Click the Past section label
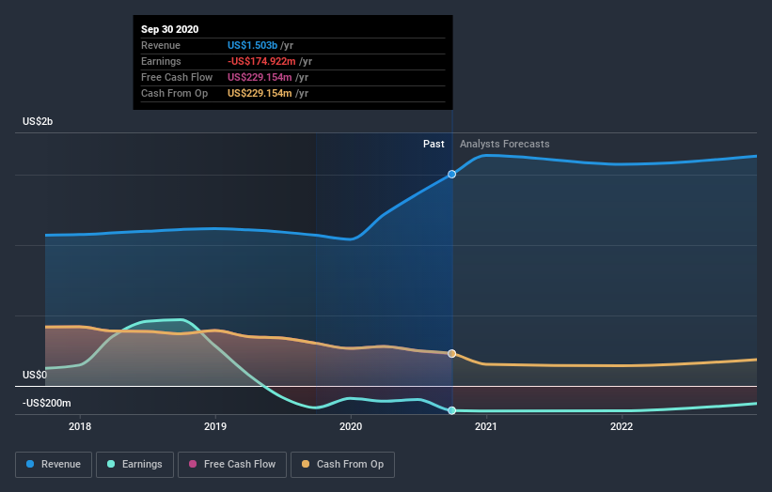The height and width of the screenshot is (492, 772). click(x=433, y=144)
